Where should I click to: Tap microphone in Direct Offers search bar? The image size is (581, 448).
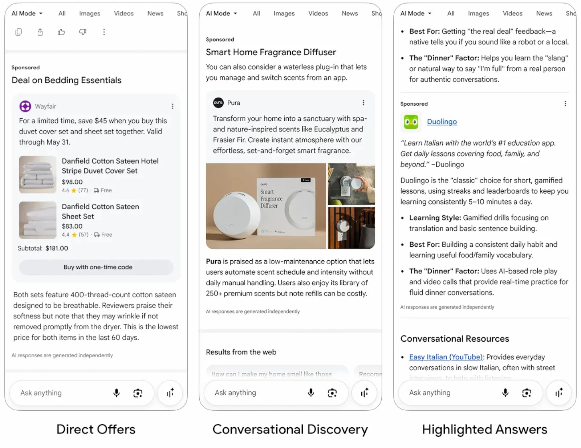(x=117, y=393)
